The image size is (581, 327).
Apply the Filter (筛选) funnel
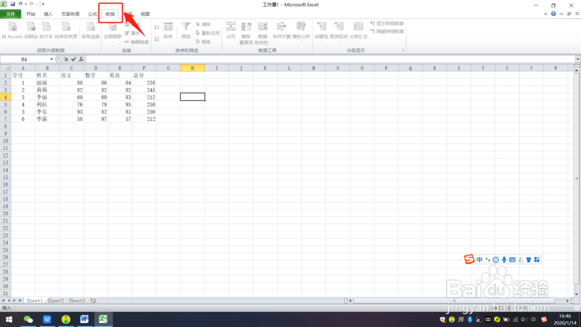[x=186, y=30]
